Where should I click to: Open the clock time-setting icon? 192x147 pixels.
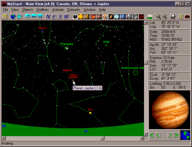(x=19, y=17)
